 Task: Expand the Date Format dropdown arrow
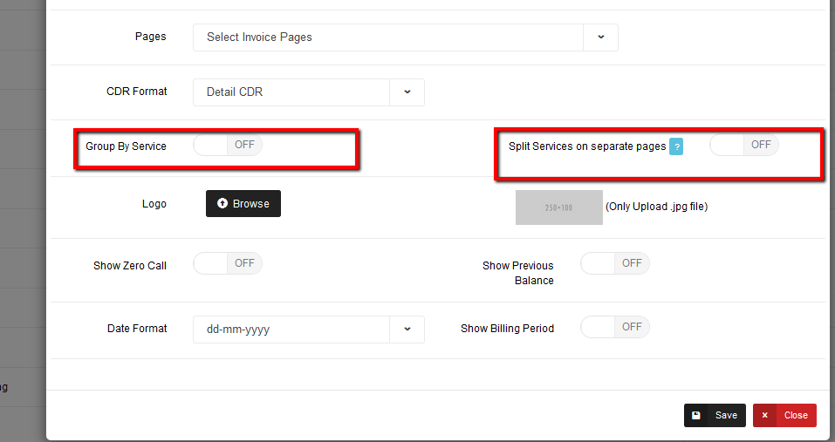coord(407,330)
